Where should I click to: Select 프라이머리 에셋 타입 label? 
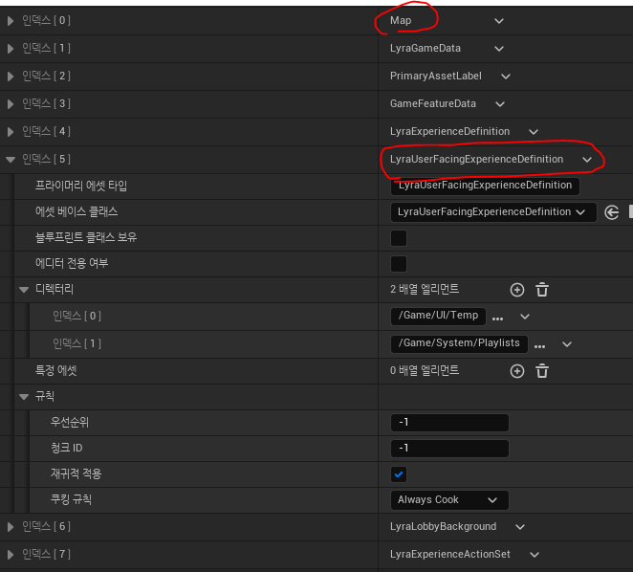click(x=81, y=186)
